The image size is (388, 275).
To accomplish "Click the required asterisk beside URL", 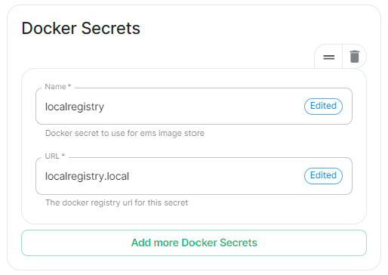I will click(x=63, y=156).
